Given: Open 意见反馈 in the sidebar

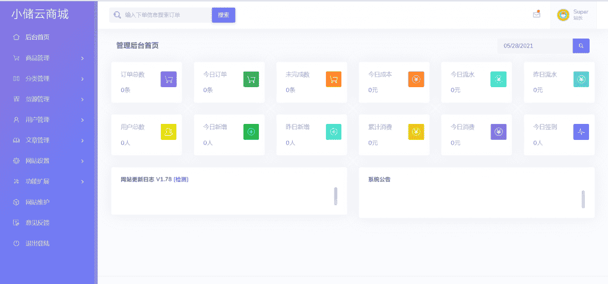Looking at the screenshot, I should pos(37,223).
